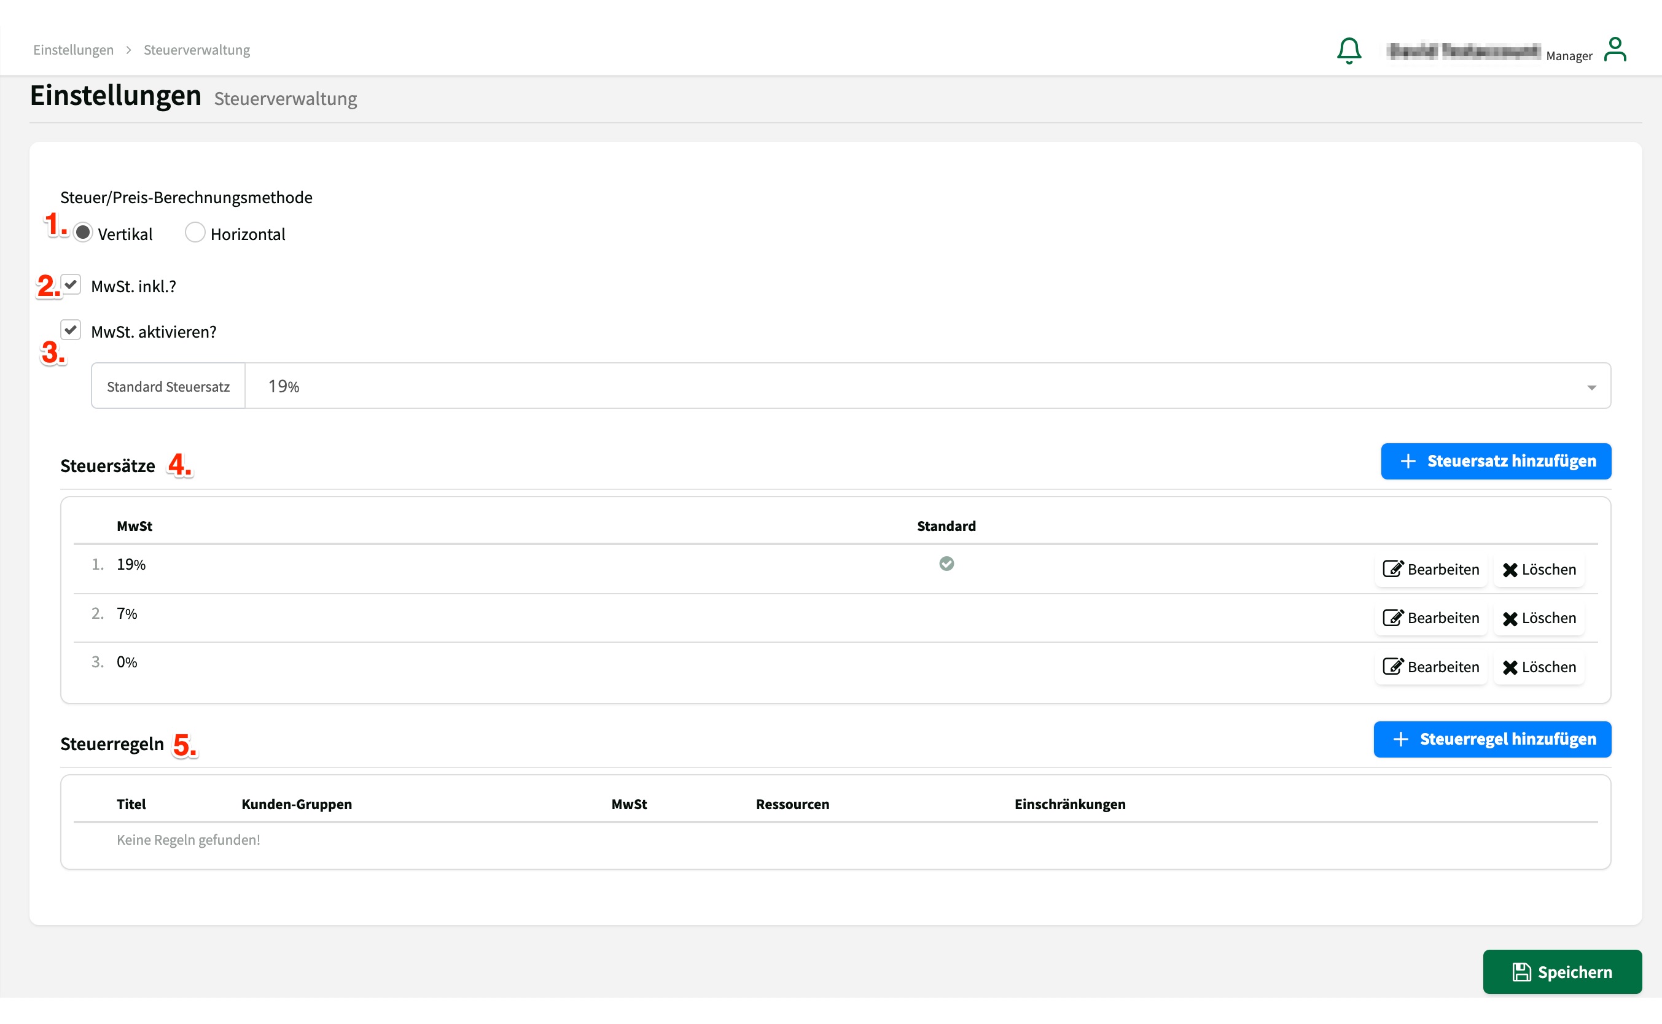1662x1024 pixels.
Task: Click edit icon for the 7% tax rate
Action: tap(1392, 618)
